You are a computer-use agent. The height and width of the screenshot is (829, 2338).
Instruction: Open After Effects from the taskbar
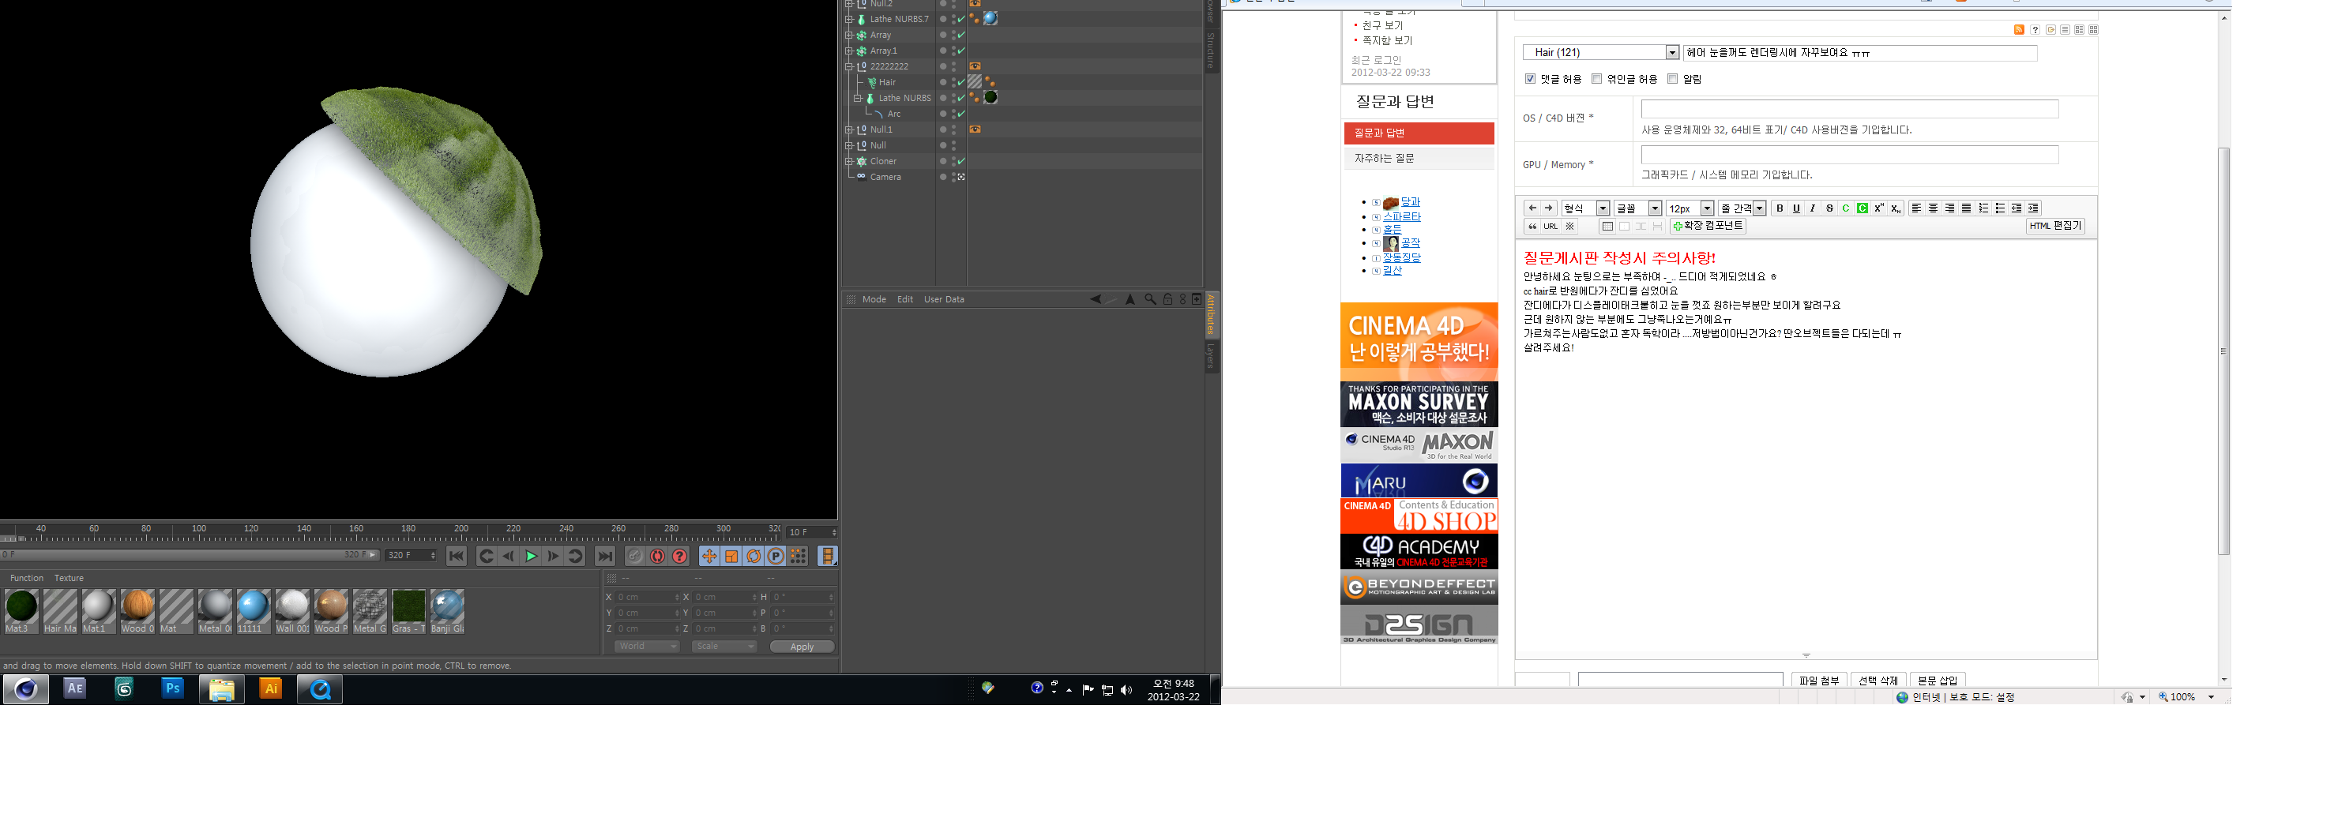(74, 688)
